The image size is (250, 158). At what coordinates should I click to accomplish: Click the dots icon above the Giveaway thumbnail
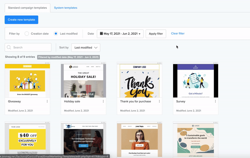[x=47, y=63]
